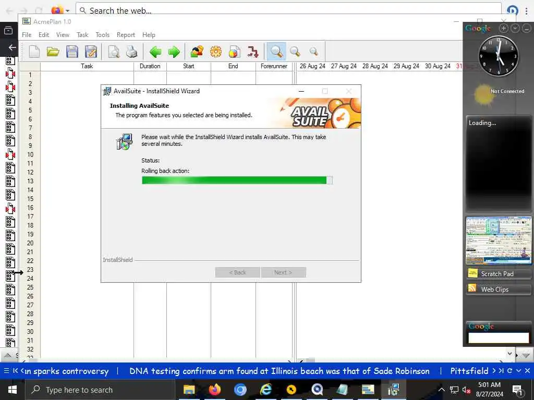Open Firefox from the taskbar
This screenshot has height=400, width=534.
(x=214, y=390)
